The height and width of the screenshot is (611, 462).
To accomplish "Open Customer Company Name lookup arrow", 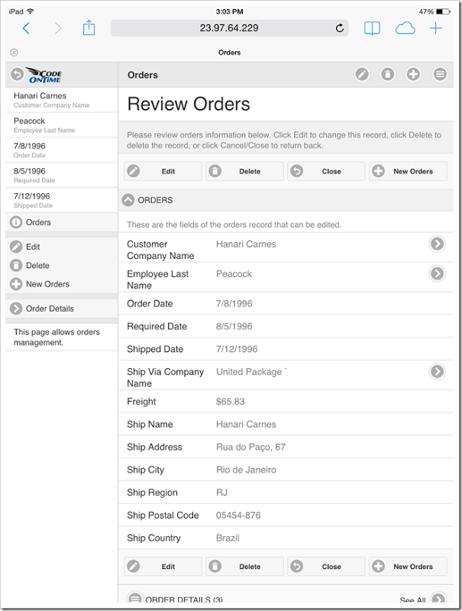I will pyautogui.click(x=437, y=244).
